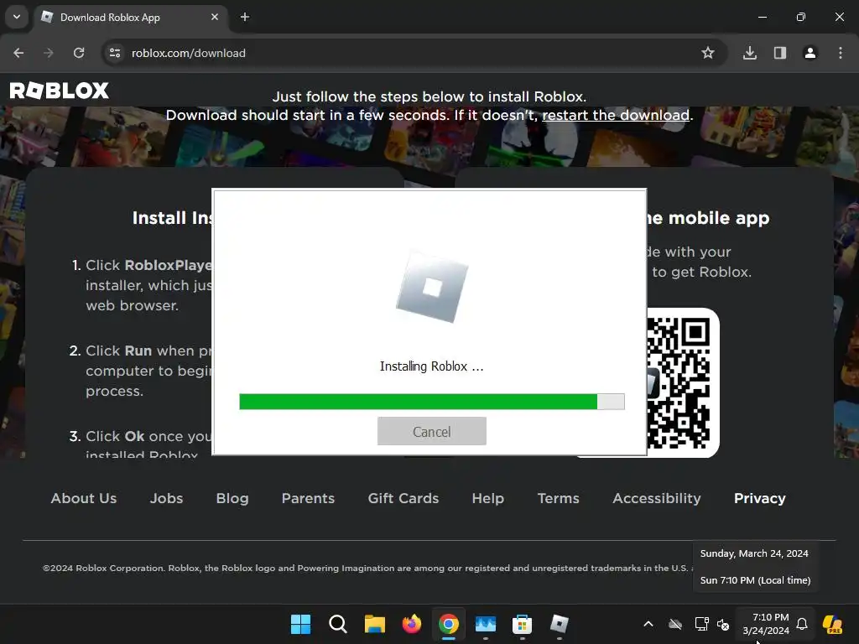This screenshot has height=644, width=859.
Task: Open site information icon in address bar
Action: [114, 53]
